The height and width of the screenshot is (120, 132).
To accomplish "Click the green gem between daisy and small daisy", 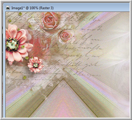I will click(x=27, y=58).
